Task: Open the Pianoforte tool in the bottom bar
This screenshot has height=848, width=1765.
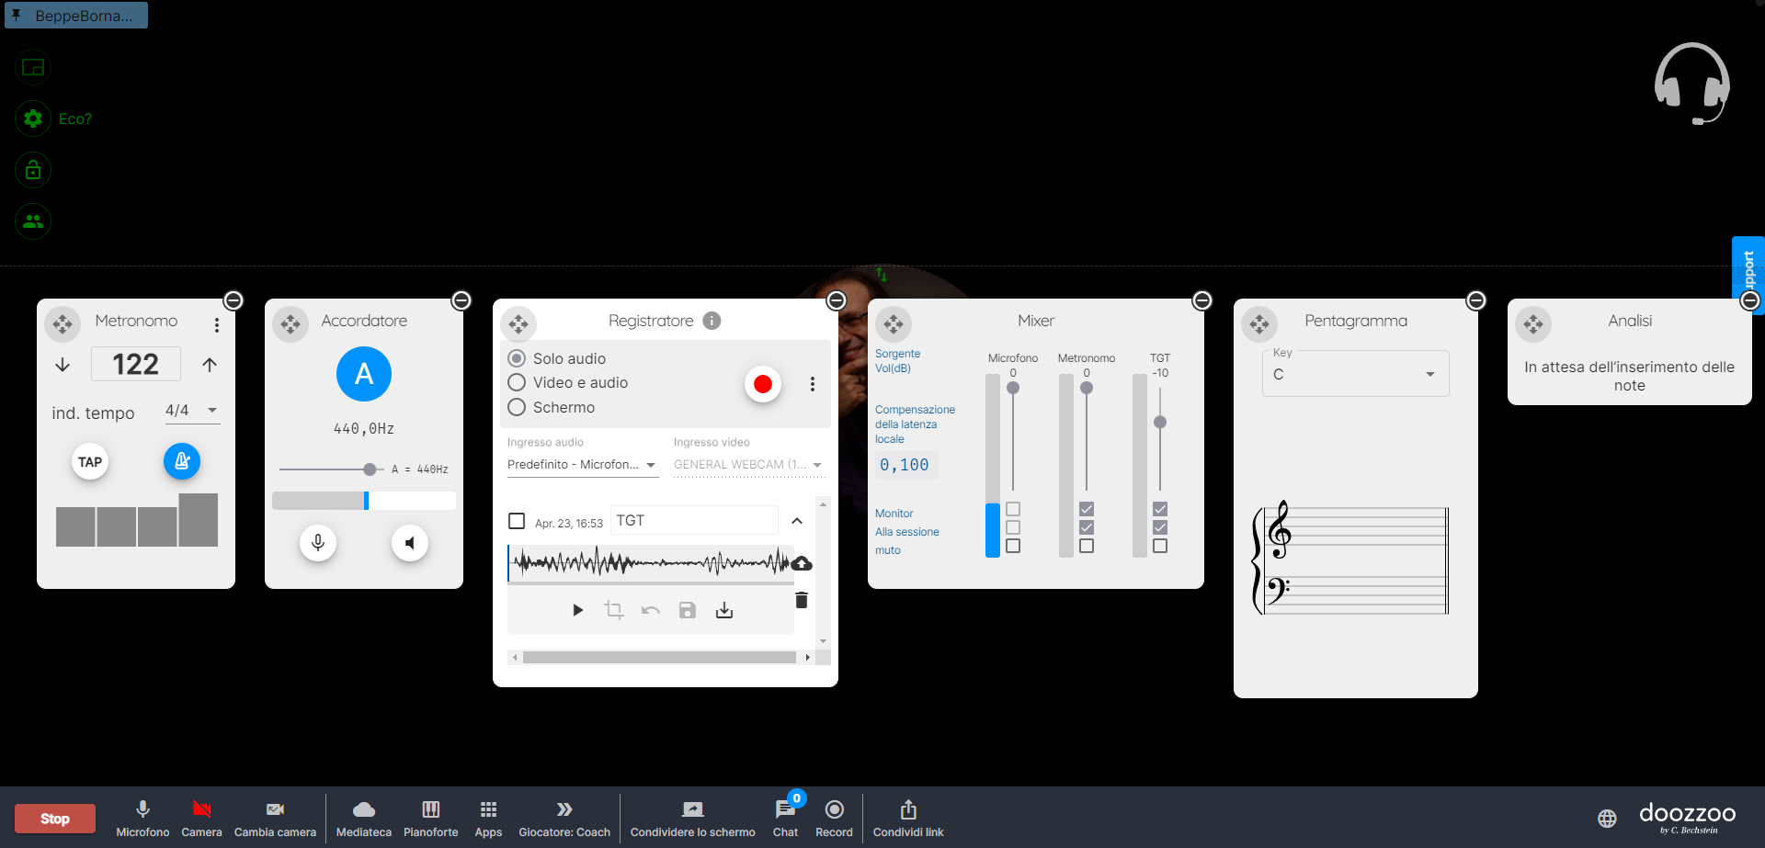Action: tap(430, 818)
